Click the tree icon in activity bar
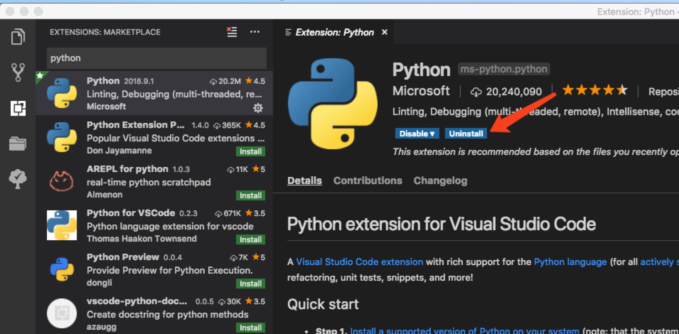The image size is (679, 334). pyautogui.click(x=18, y=179)
